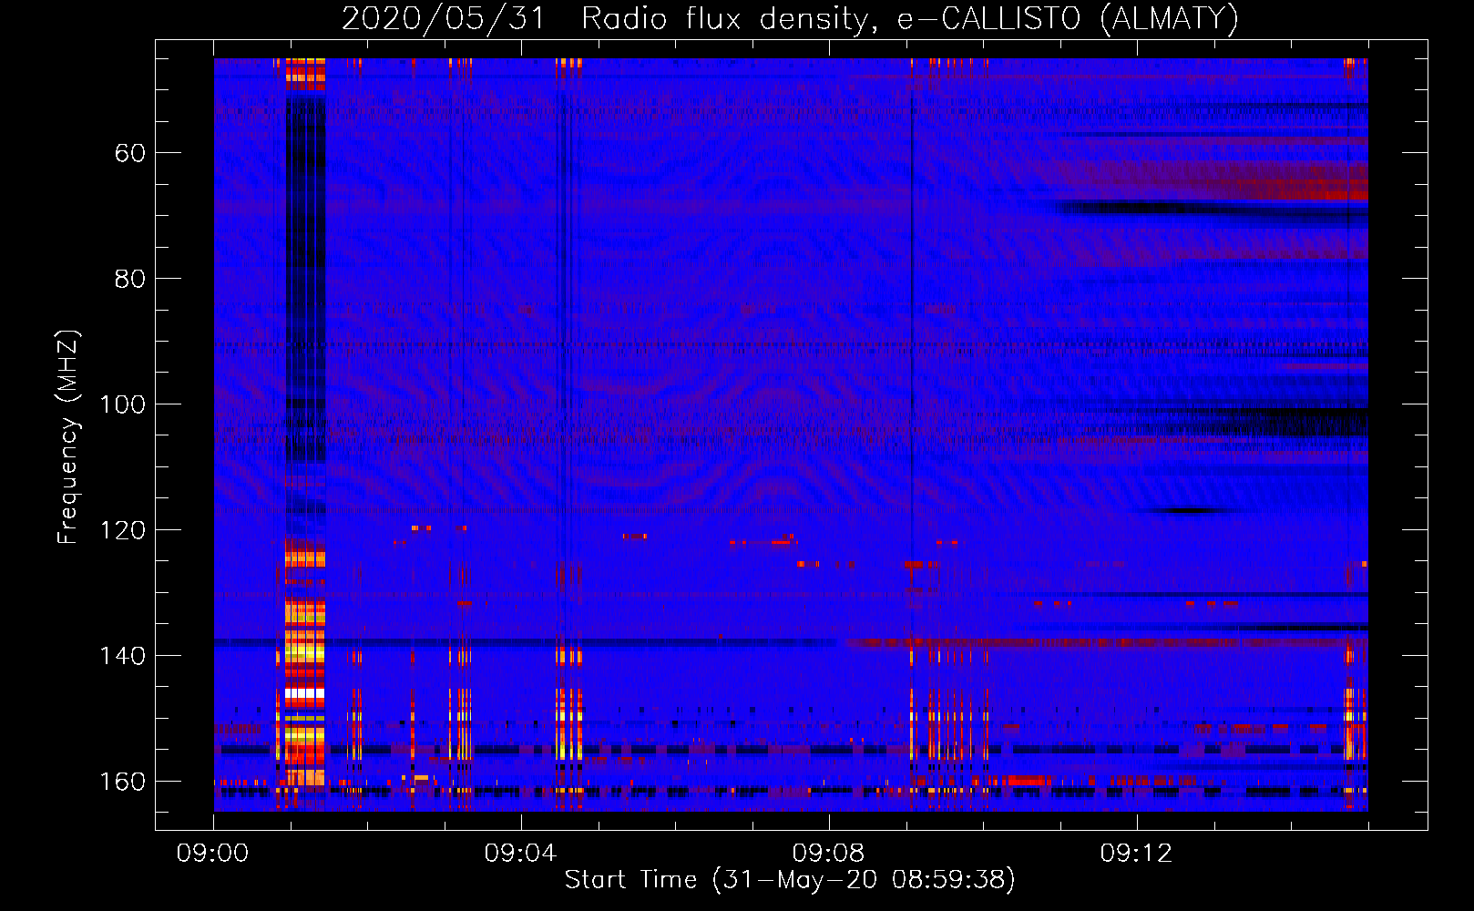The width and height of the screenshot is (1474, 911).
Task: Click the 09:04 time tick label
Action: click(520, 853)
